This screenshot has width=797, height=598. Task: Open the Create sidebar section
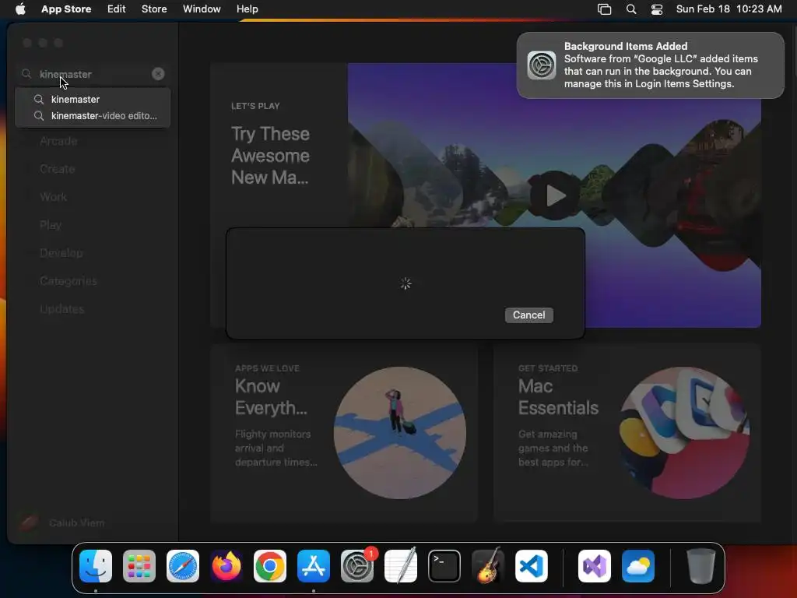[58, 169]
